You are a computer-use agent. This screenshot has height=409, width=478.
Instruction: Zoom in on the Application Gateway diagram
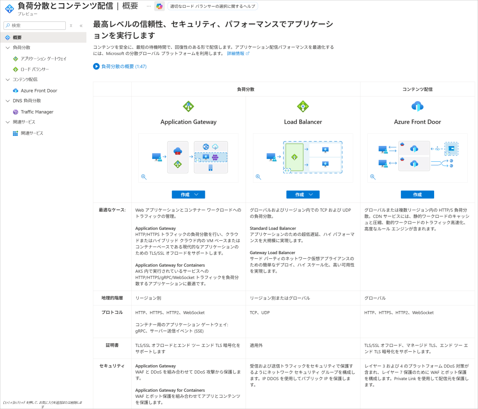(144, 177)
